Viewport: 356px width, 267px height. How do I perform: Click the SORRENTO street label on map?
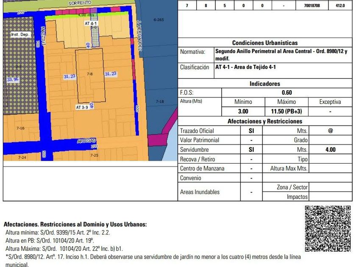(x=80, y=3)
